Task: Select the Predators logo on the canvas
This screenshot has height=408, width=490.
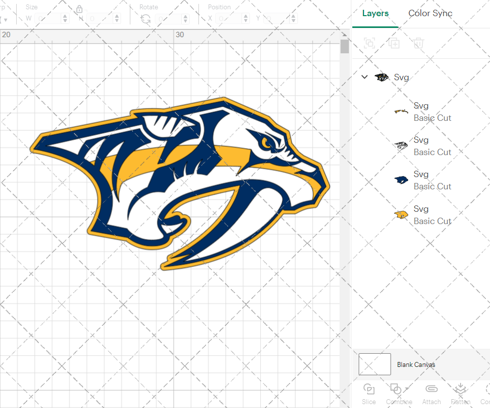Action: tap(180, 183)
